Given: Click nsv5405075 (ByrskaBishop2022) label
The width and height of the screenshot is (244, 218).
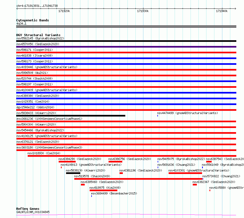Looking at the screenshot, I should pos(181,159).
